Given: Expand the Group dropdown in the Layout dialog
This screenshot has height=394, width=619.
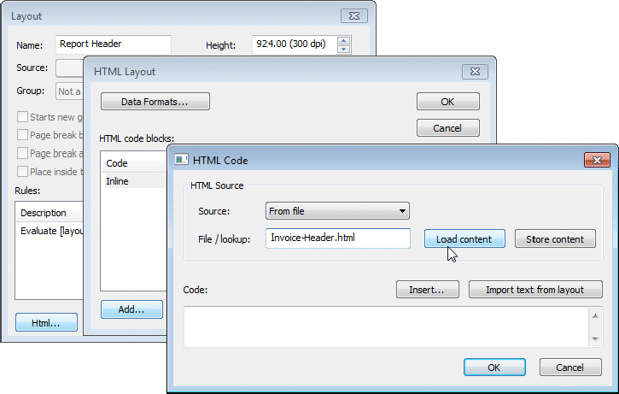Looking at the screenshot, I should click(70, 91).
